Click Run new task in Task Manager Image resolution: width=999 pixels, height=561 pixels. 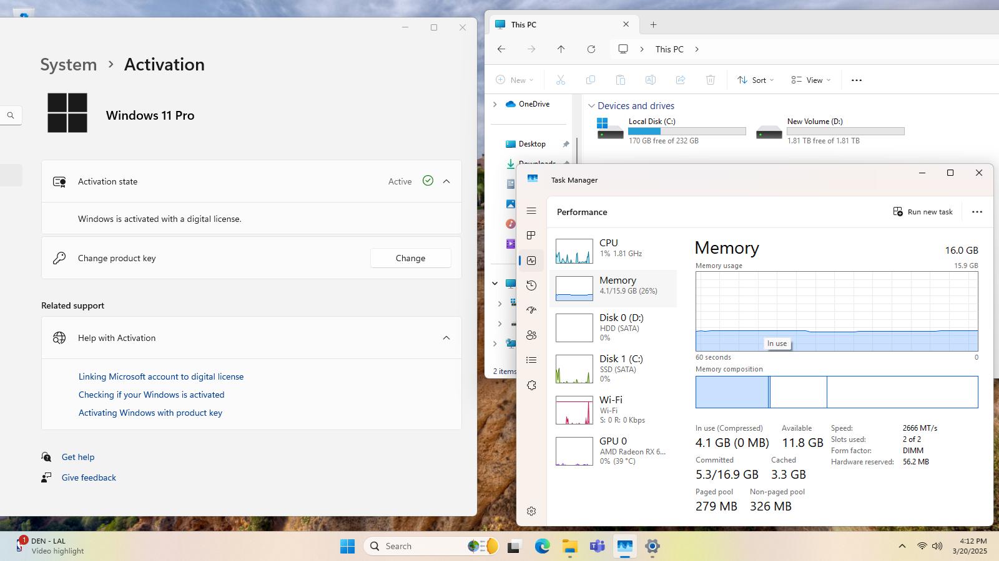click(923, 212)
